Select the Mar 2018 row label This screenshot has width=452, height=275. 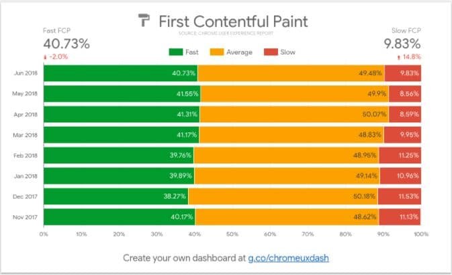(27, 134)
